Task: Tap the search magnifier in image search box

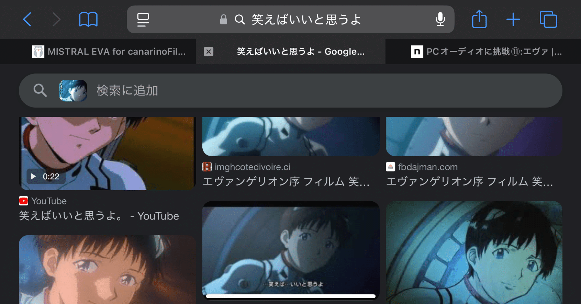Action: click(x=40, y=91)
